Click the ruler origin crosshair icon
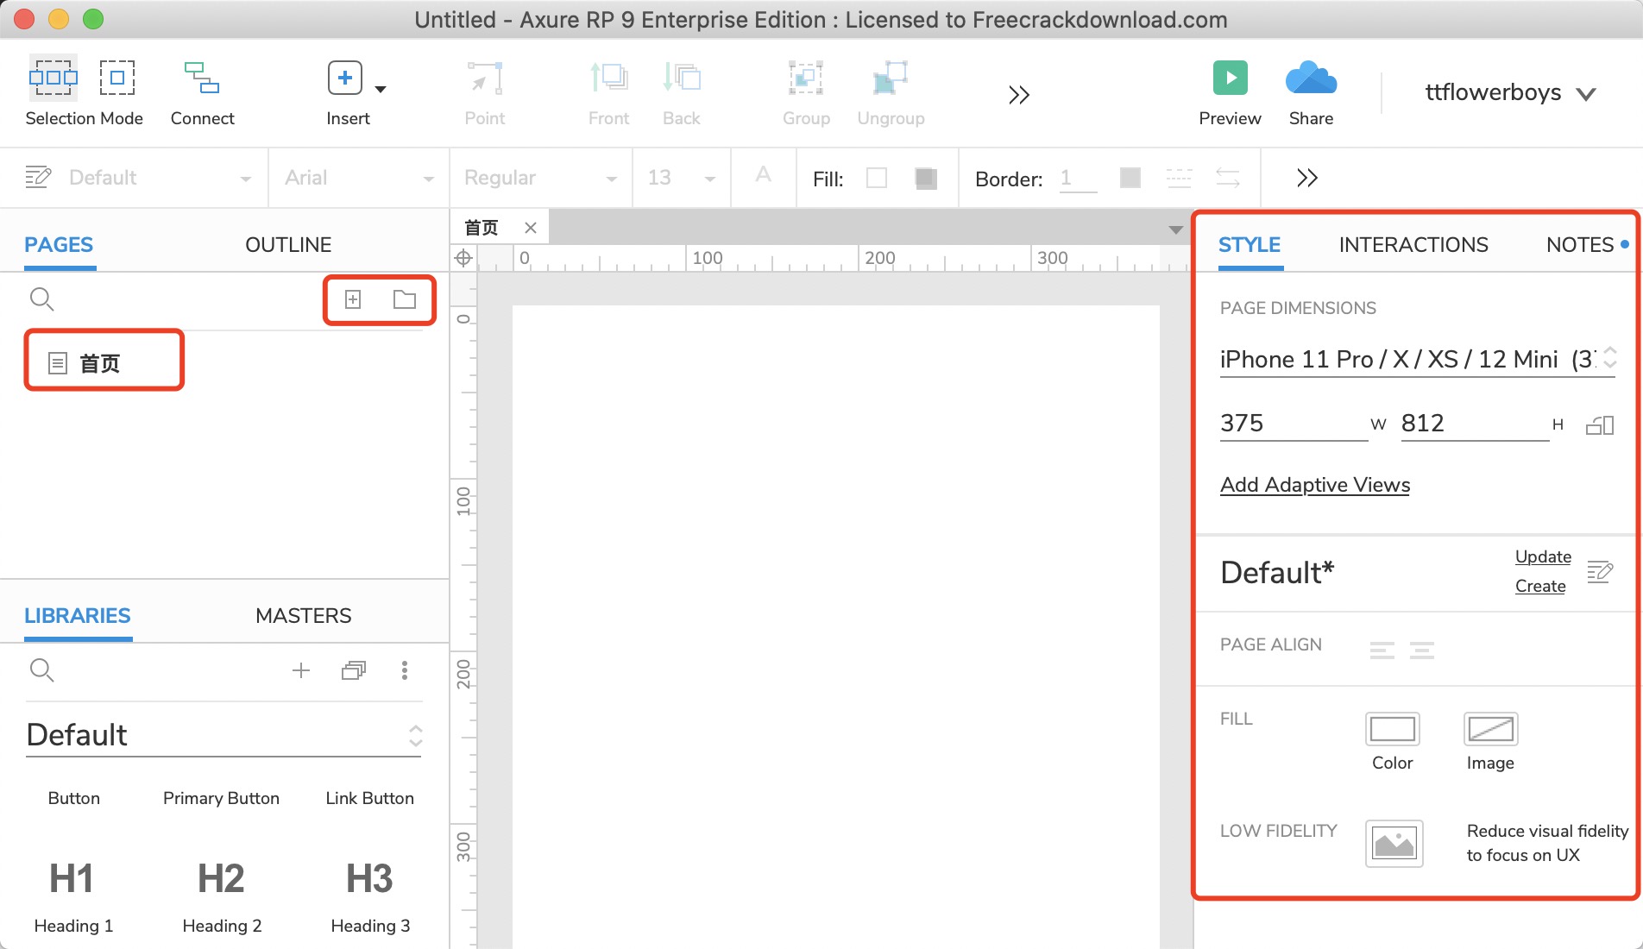The width and height of the screenshot is (1643, 949). click(x=463, y=257)
